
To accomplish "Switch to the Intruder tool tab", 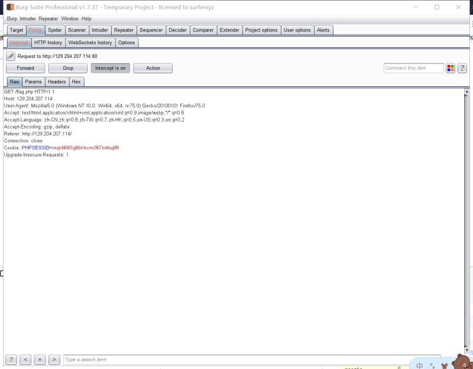I will tap(100, 30).
